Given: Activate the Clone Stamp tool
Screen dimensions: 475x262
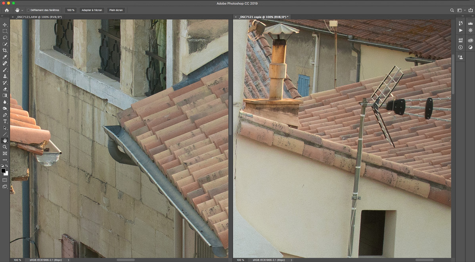Looking at the screenshot, I should (5, 76).
